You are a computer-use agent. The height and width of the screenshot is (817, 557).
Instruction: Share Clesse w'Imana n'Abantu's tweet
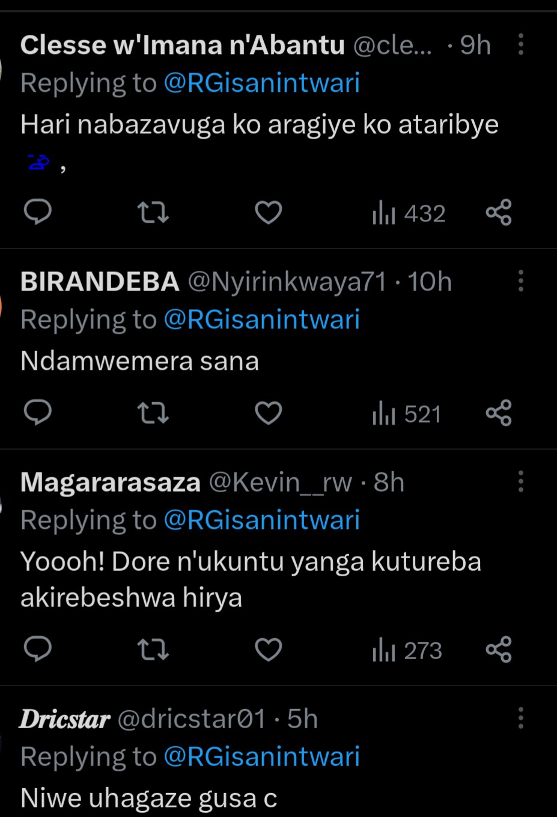click(x=498, y=213)
